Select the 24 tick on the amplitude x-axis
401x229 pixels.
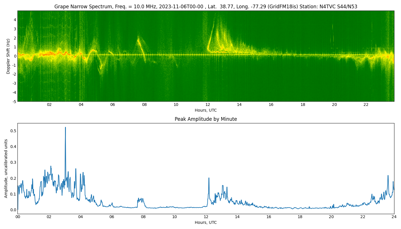point(394,217)
